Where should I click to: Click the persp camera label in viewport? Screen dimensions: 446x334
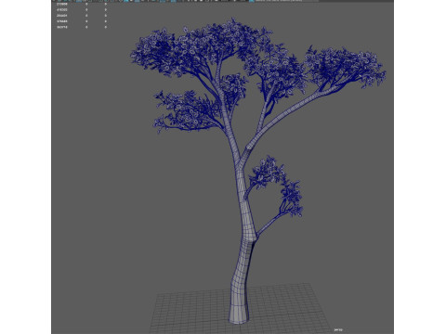(338, 329)
